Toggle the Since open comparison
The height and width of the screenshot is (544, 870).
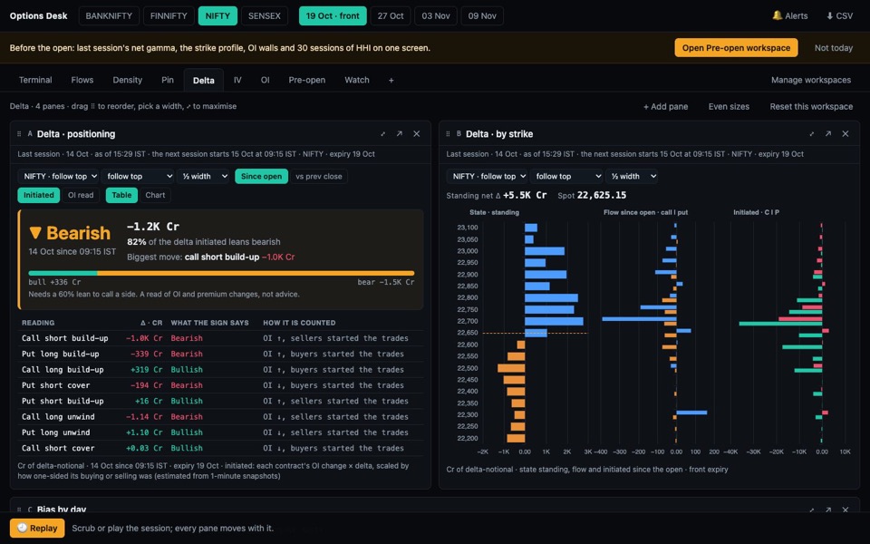261,177
